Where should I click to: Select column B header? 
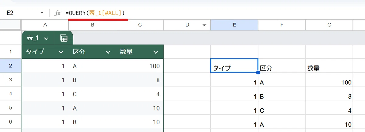(x=92, y=25)
